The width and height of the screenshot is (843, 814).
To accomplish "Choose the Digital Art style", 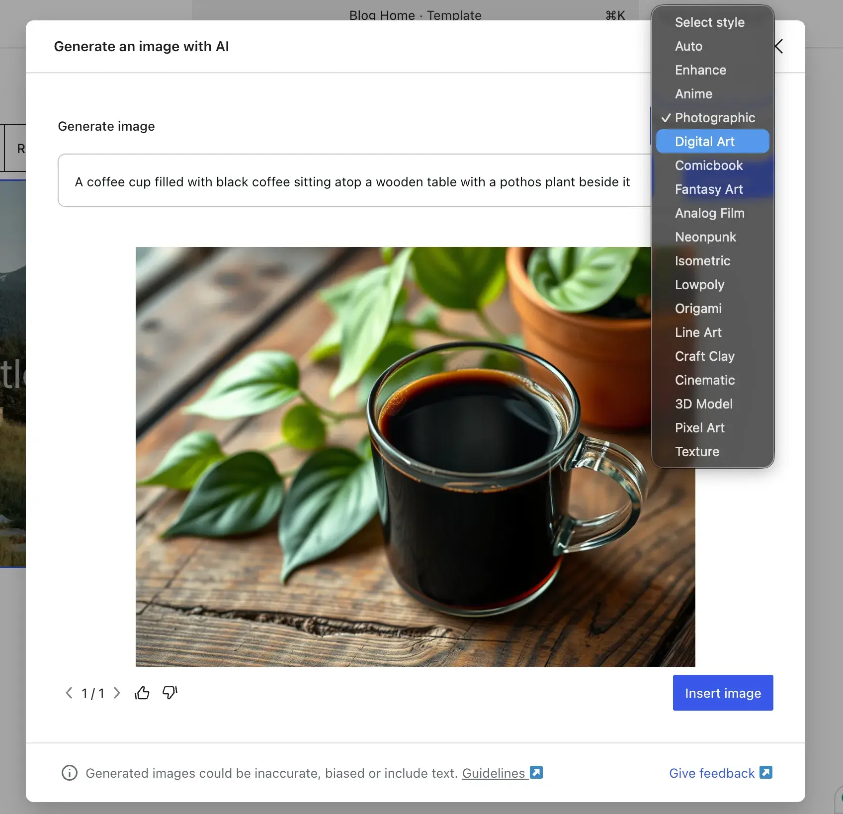I will click(x=704, y=141).
